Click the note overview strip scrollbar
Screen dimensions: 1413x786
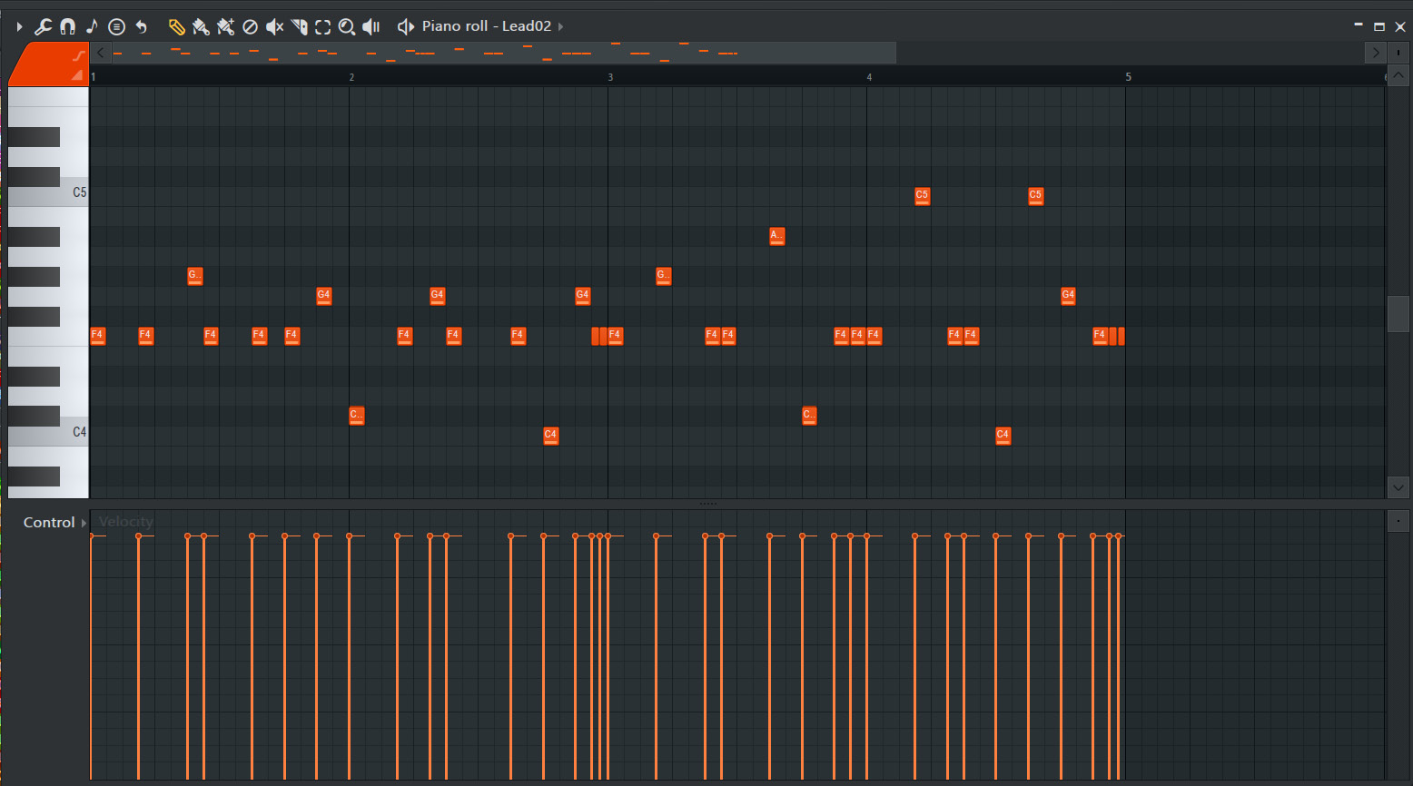pos(504,53)
